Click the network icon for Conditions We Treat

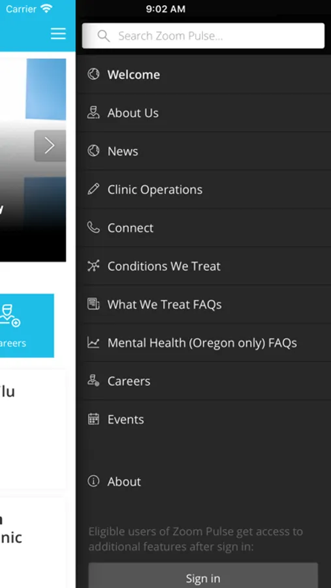93,265
